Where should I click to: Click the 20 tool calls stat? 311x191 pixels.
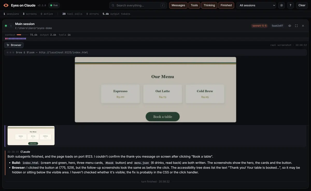pyautogui.click(x=72, y=14)
